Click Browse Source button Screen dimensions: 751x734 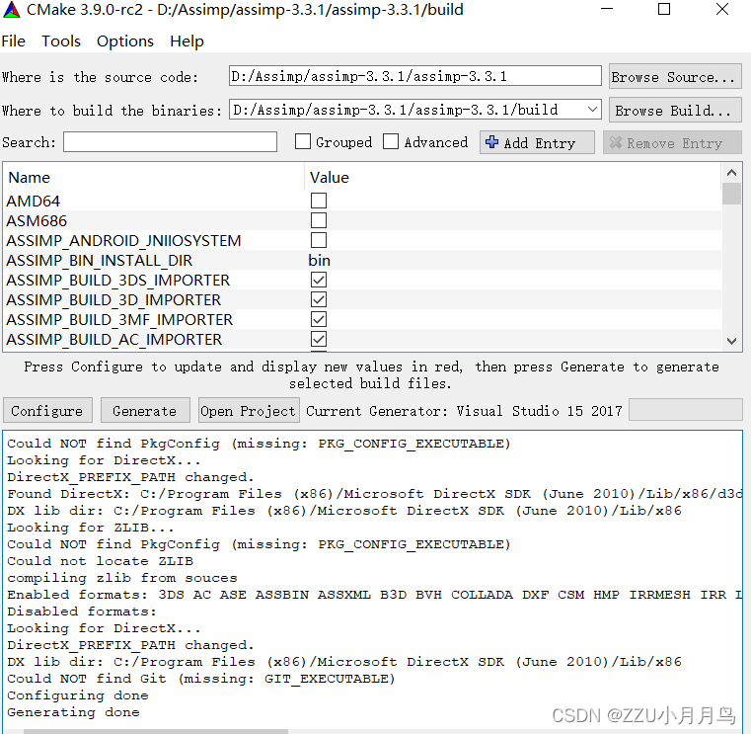click(675, 77)
